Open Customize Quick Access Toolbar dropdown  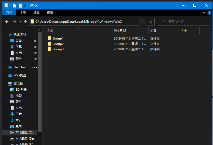(25, 6)
